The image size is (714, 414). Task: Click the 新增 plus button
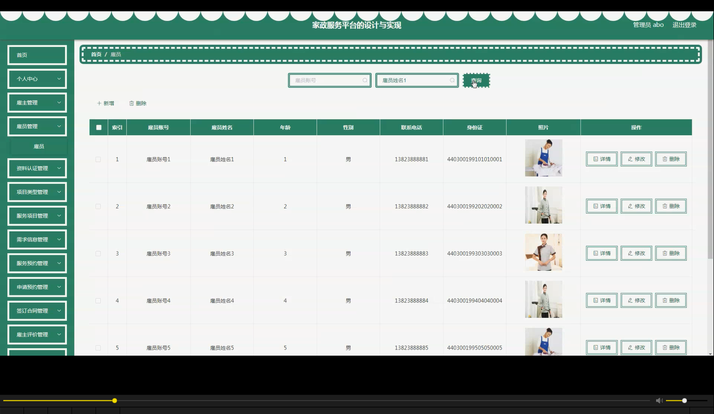(105, 103)
